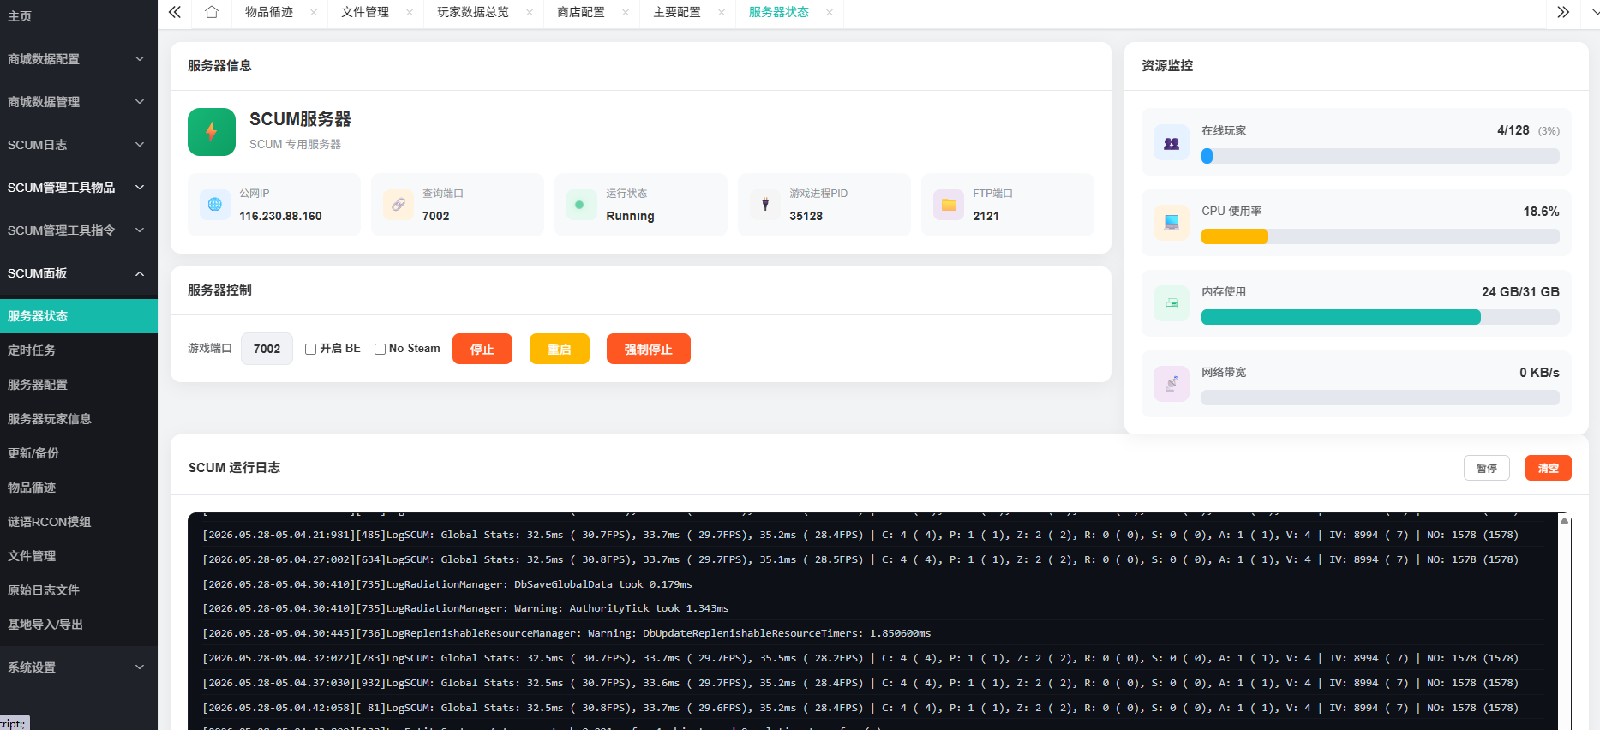1600x730 pixels.
Task: Enable the 开启 BE checkbox
Action: pyautogui.click(x=311, y=349)
